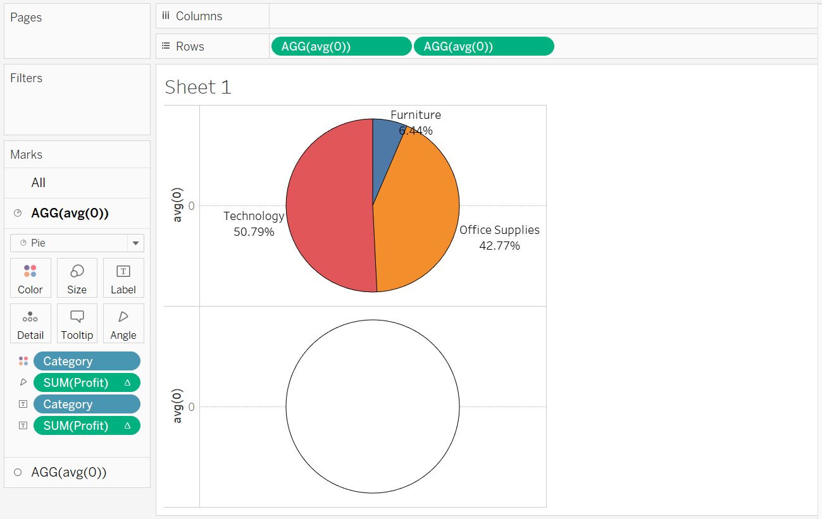This screenshot has width=822, height=519.
Task: Click angle icon beside the SUM(Profit) pill
Action: 23,382
